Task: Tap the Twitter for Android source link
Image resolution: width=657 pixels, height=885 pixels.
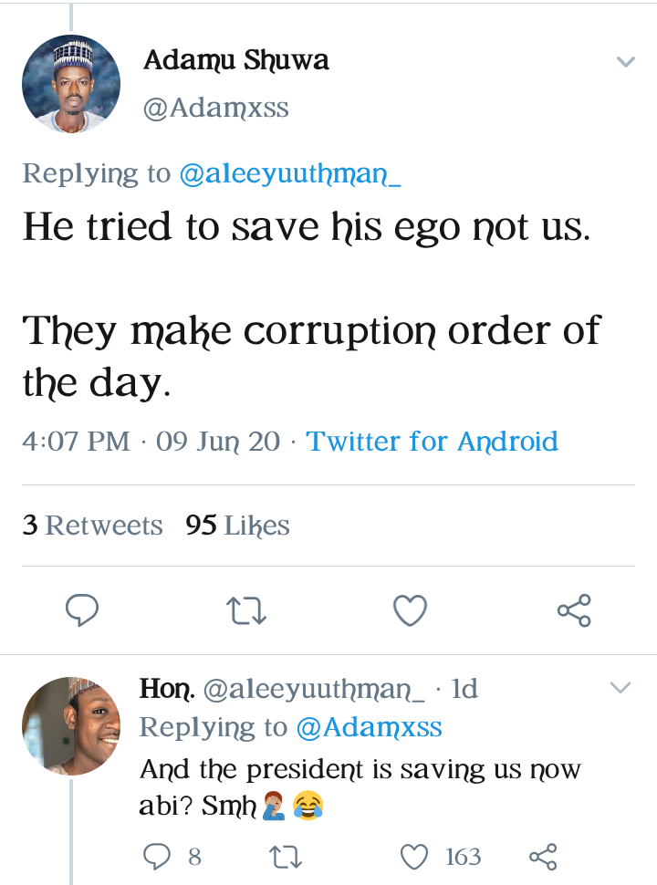Action: click(x=432, y=442)
